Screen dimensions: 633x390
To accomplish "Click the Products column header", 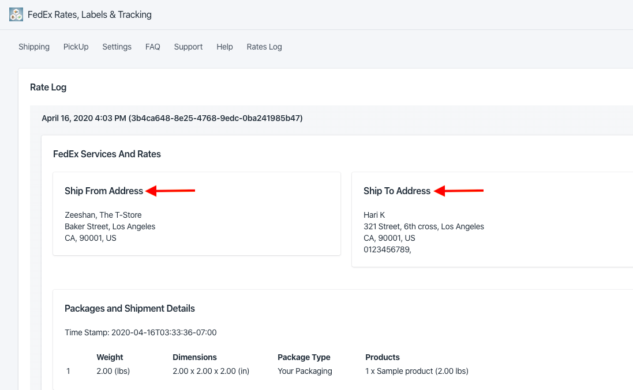I will 383,357.
